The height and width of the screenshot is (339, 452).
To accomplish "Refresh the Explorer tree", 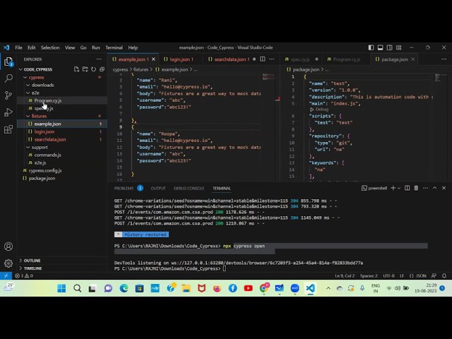I will [93, 69].
